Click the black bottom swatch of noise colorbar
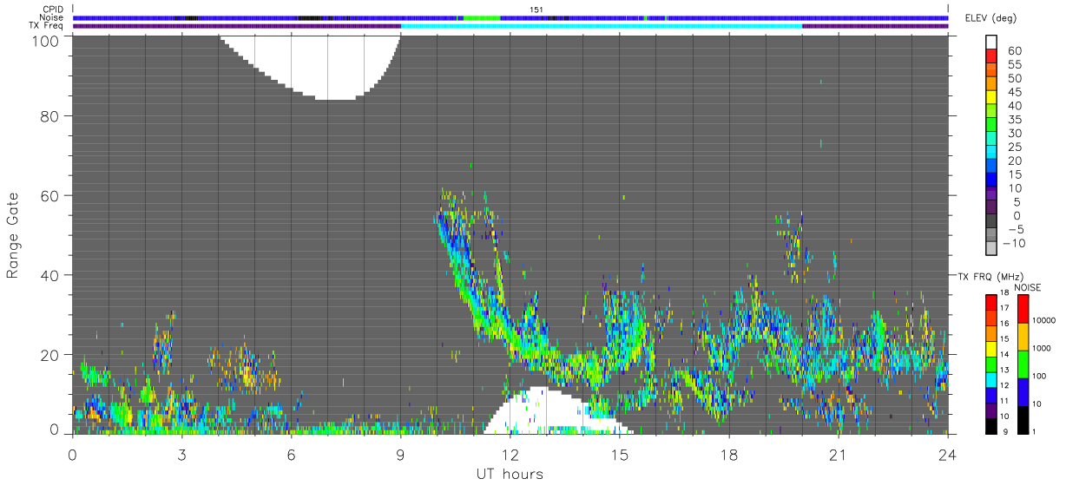This screenshot has width=1066, height=492. 1023,418
